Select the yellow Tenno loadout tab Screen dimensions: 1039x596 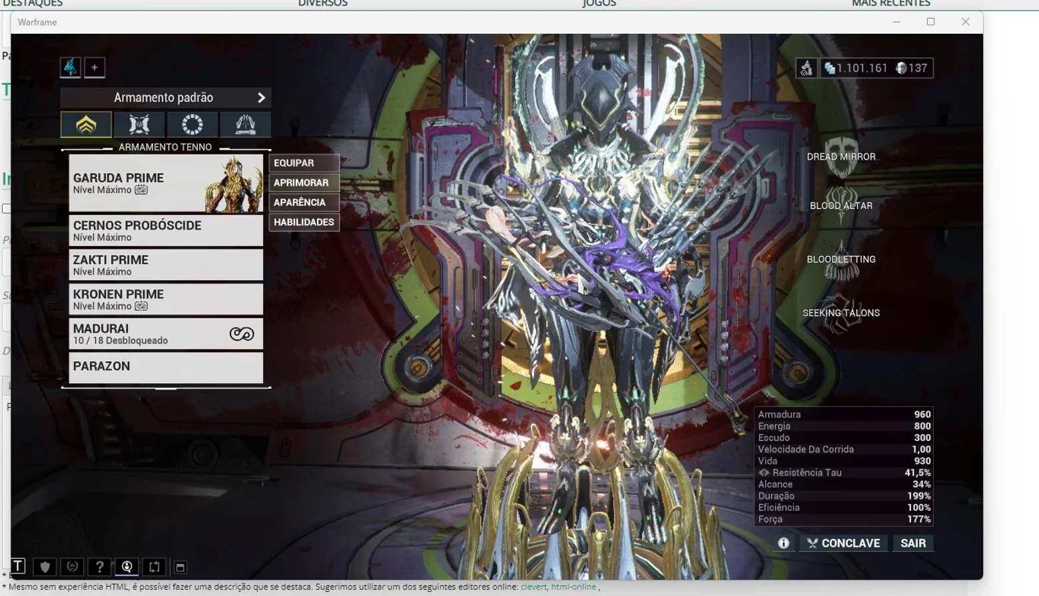pos(86,124)
